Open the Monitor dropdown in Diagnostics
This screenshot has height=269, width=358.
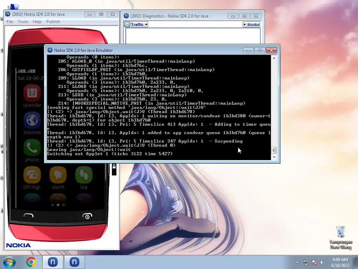251,25
